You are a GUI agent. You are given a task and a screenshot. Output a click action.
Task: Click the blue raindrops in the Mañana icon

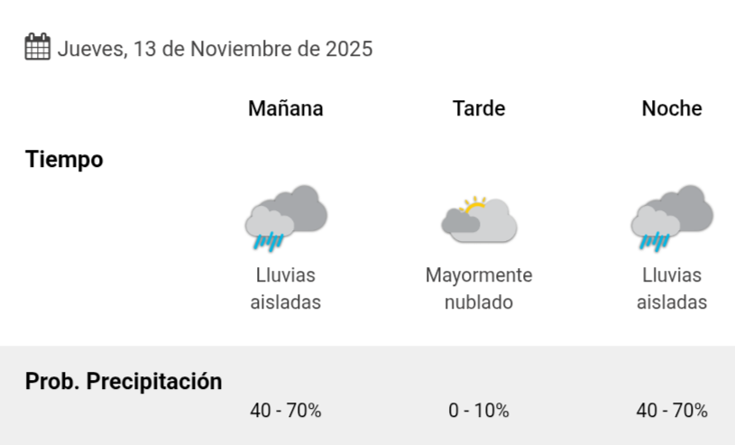(x=270, y=241)
